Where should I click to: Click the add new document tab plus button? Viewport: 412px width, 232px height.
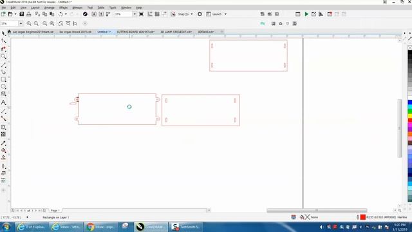tap(221, 32)
